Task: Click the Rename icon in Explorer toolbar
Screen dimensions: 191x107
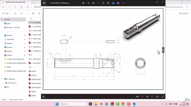Action: pyautogui.click(x=33, y=13)
